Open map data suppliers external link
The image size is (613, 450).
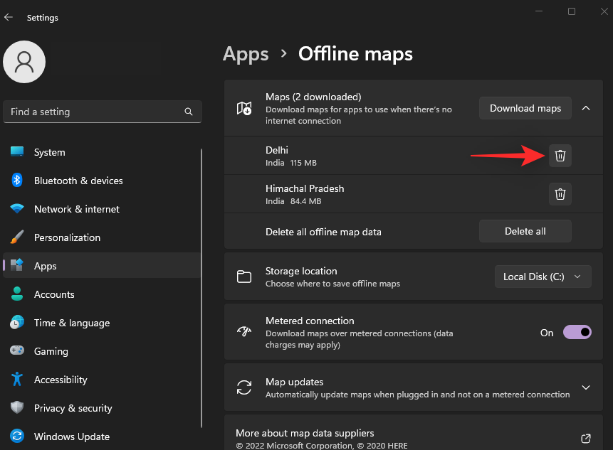(585, 438)
